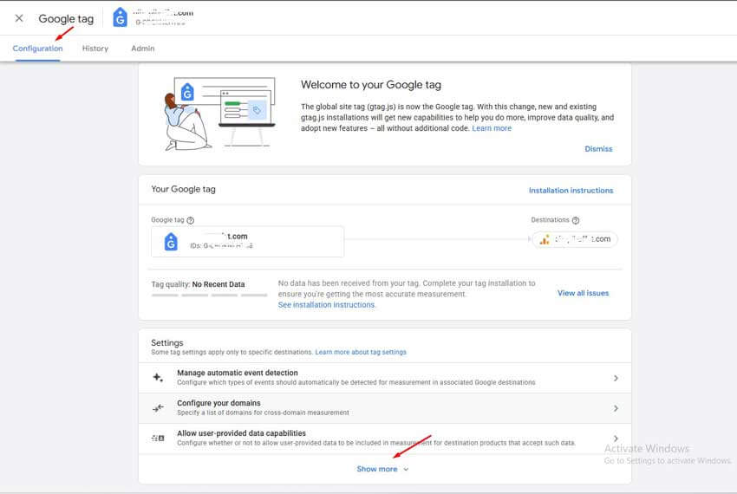Viewport: 737px width, 494px height.
Task: Click the user-provided data capabilities icon
Action: click(158, 439)
